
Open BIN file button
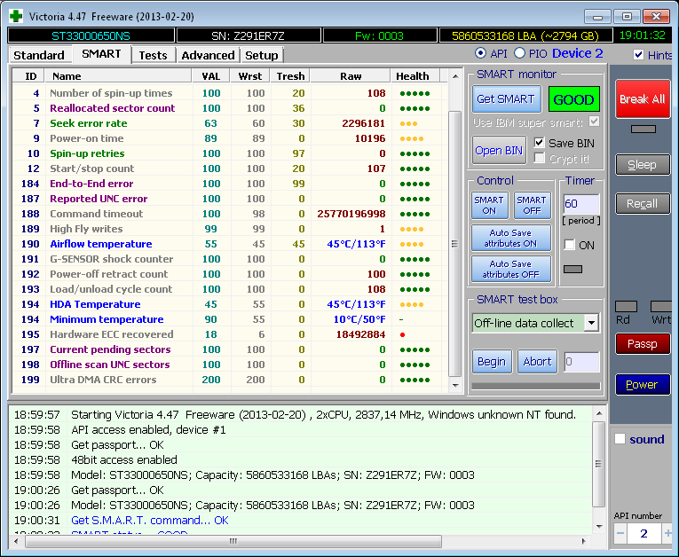tap(500, 150)
